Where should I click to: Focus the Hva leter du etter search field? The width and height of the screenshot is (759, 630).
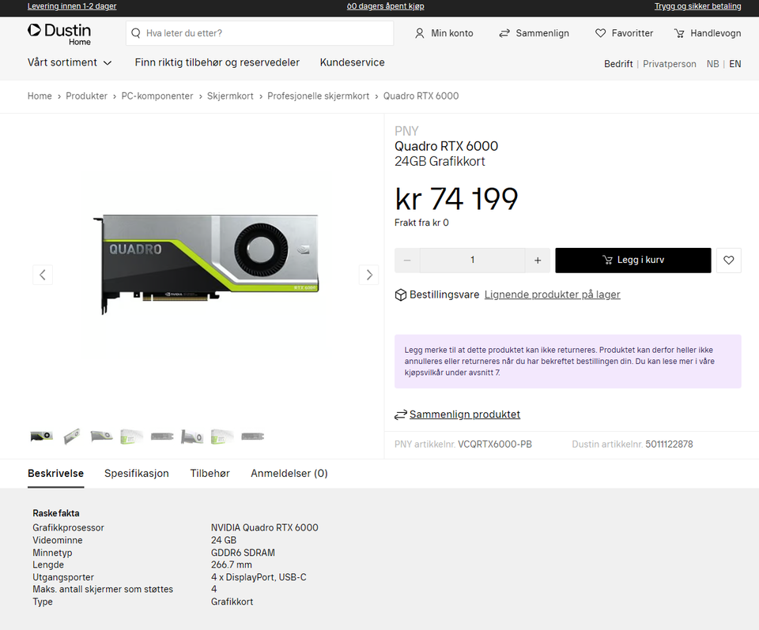259,33
